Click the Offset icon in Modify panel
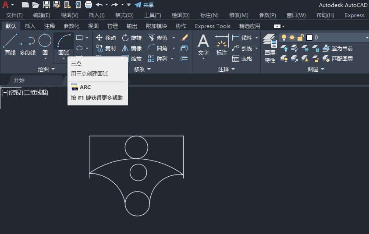369x234 pixels. point(184,59)
